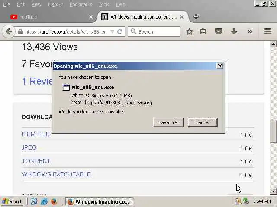The image size is (277, 207).
Task: Open the Tools menu
Action: coord(104,4)
